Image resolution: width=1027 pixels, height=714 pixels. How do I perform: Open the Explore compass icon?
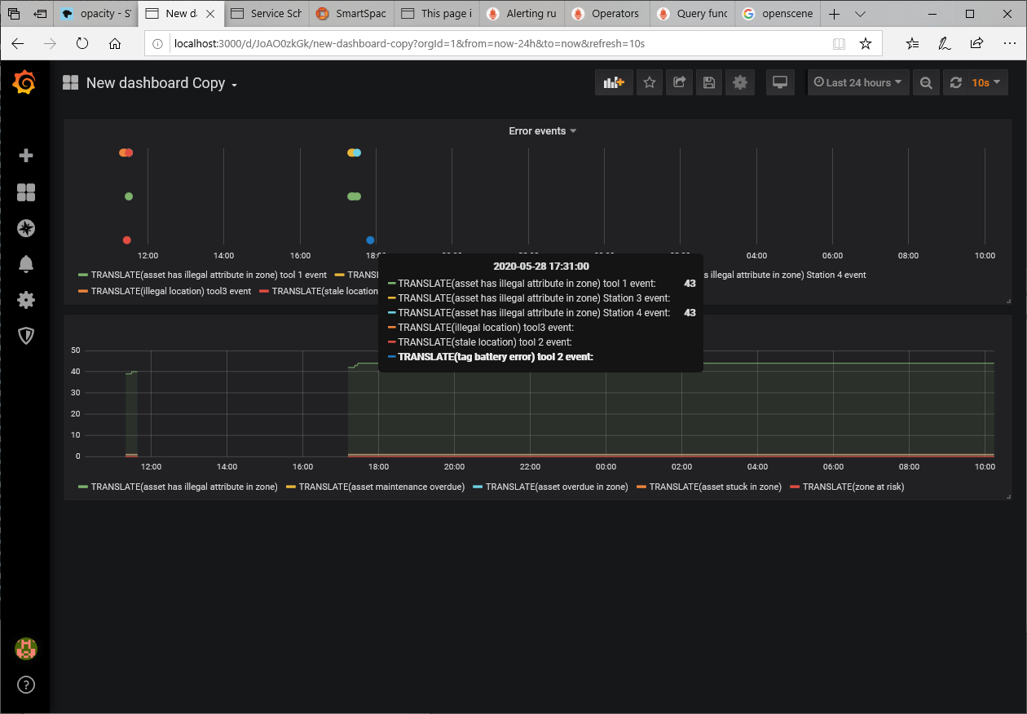(26, 228)
